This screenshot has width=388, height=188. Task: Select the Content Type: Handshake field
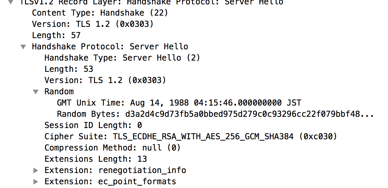tap(100, 13)
